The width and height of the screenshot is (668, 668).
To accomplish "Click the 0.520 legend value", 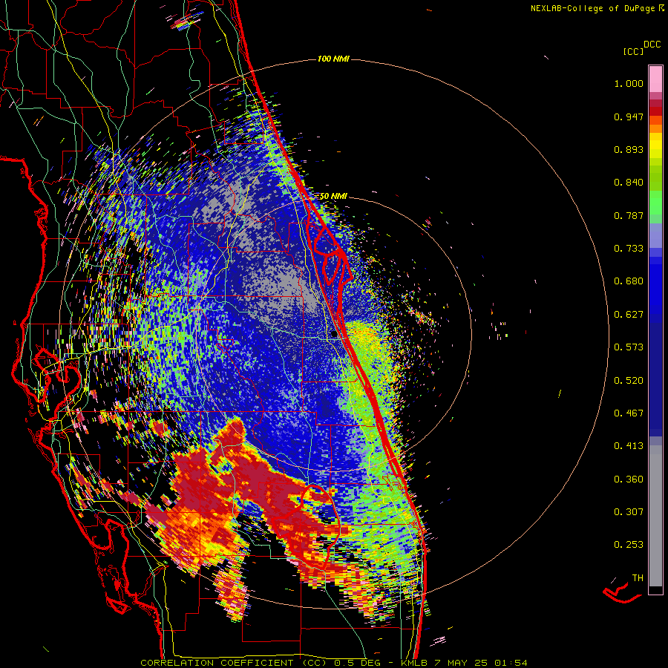I will click(x=629, y=381).
